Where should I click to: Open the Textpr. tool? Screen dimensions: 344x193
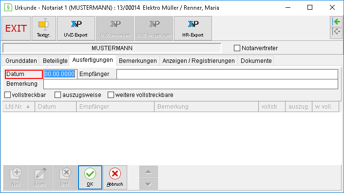pos(44,28)
